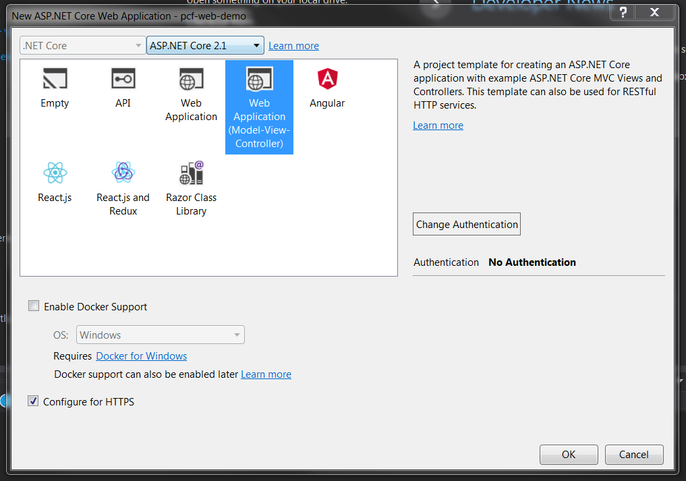Click the Authentication label

click(x=447, y=262)
